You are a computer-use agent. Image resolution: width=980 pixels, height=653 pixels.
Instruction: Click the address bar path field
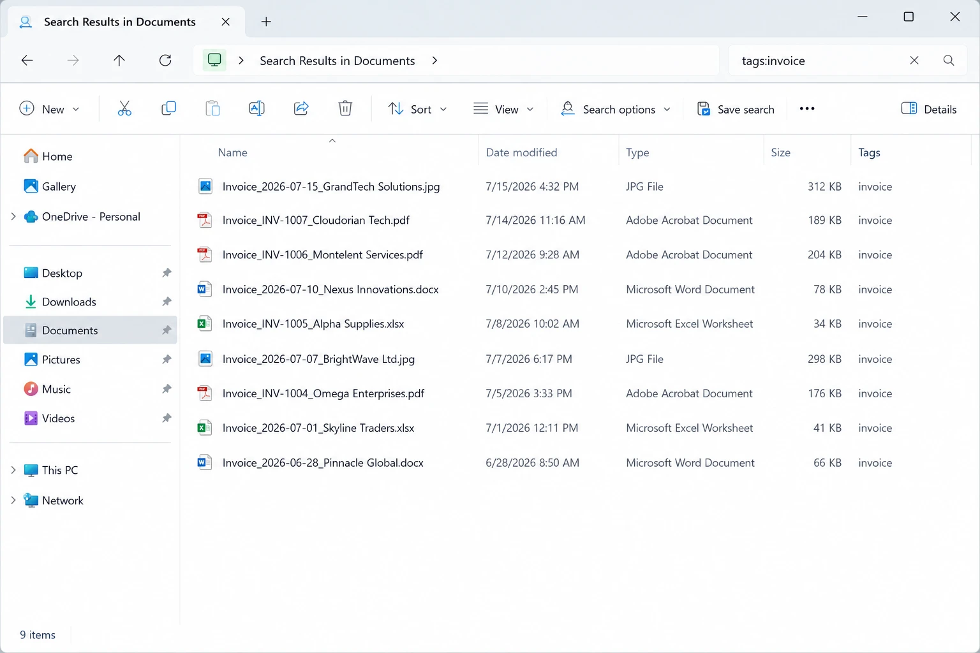[x=456, y=61]
